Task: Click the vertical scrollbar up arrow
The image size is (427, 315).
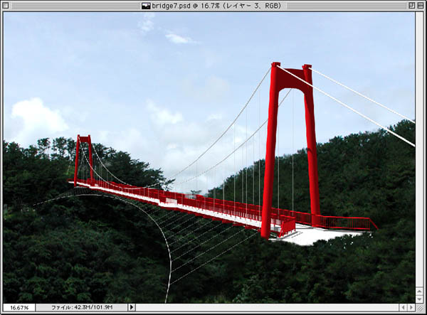Action: pyautogui.click(x=420, y=292)
